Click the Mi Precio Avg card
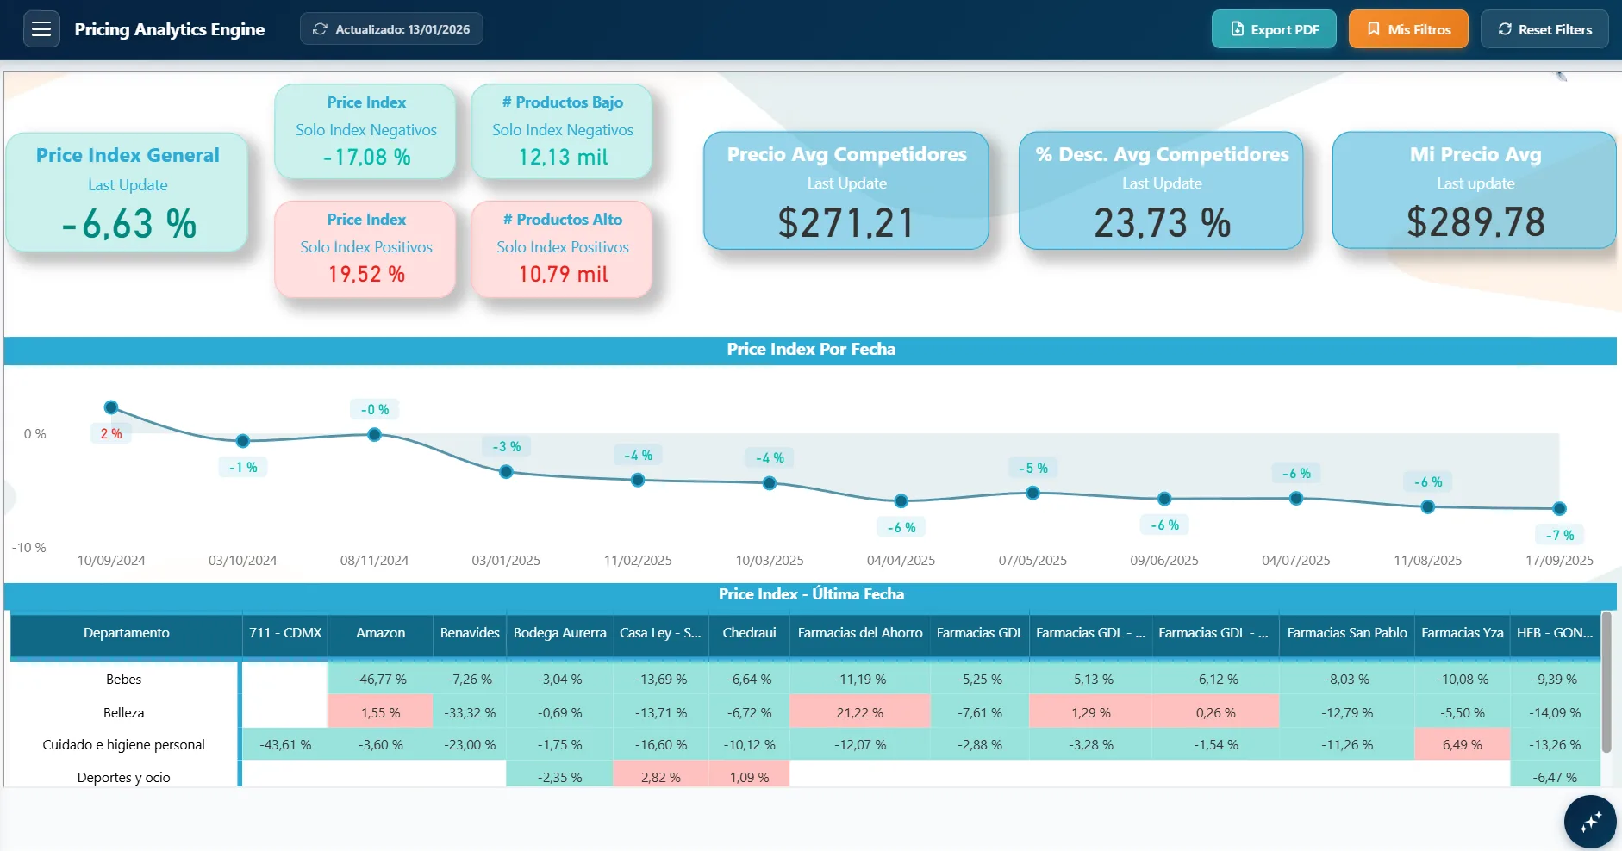Image resolution: width=1622 pixels, height=851 pixels. click(x=1475, y=190)
